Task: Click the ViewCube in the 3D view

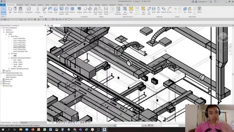Action: [x=223, y=37]
